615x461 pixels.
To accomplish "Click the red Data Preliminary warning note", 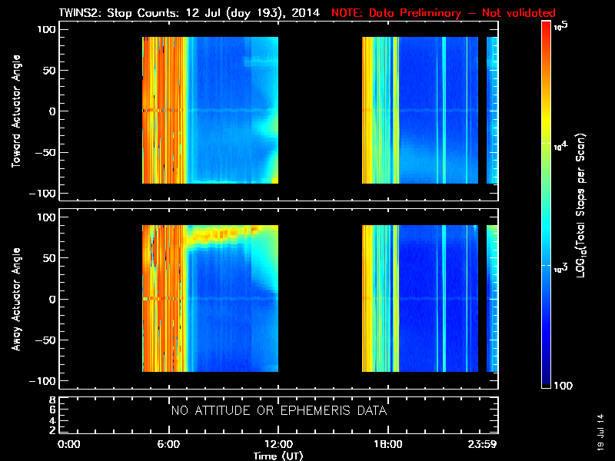I will click(x=444, y=12).
